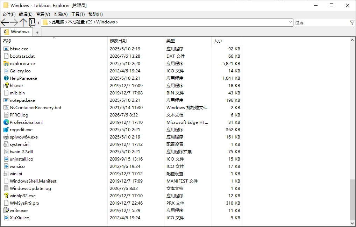Click the 应用程序扩展 type cell
This screenshot has height=227, width=356.
(179, 152)
